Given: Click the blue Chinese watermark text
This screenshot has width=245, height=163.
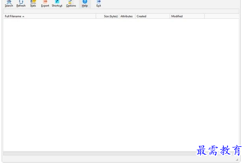Looking at the screenshot, I should pos(219,150).
